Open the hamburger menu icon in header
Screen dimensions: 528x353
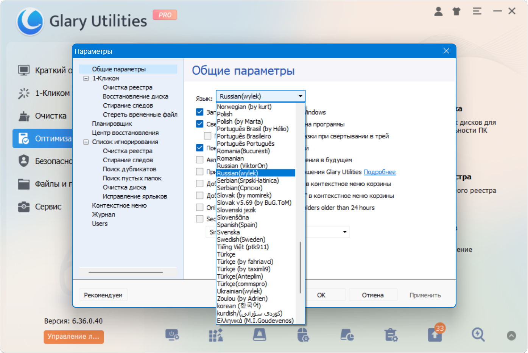point(477,11)
